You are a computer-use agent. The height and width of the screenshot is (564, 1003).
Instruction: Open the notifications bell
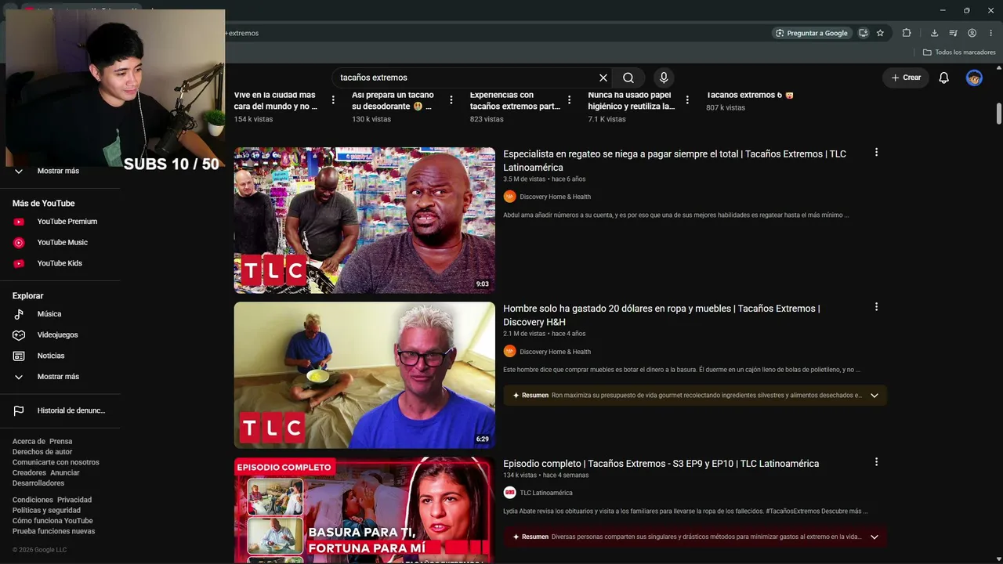click(944, 78)
